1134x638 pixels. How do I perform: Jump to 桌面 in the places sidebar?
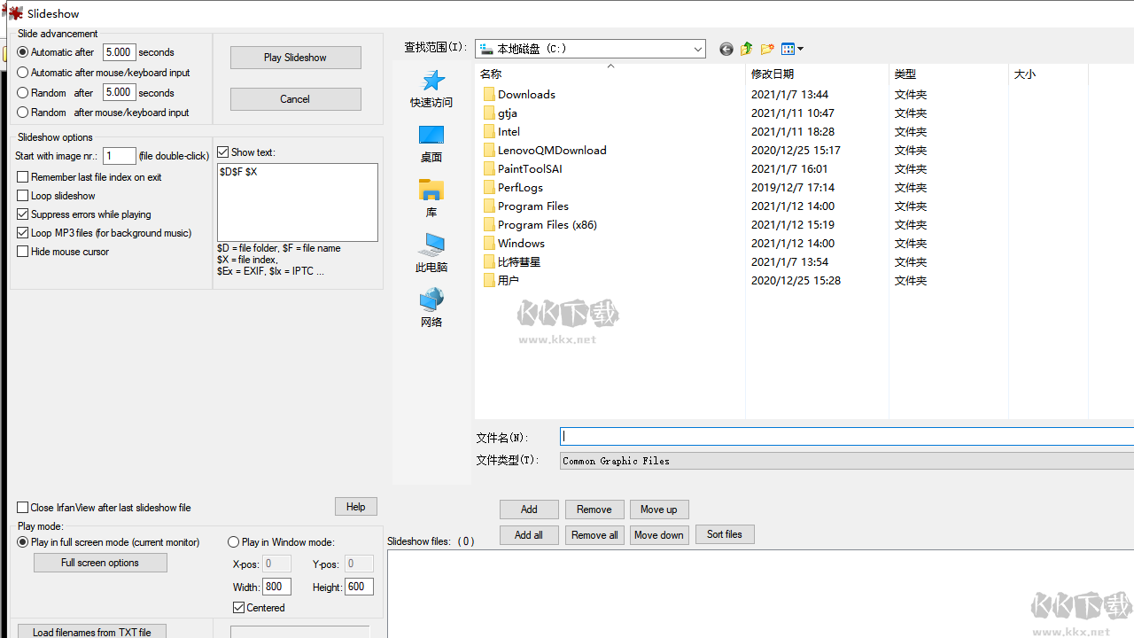point(431,144)
